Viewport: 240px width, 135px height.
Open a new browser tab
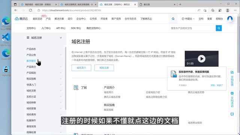(x=180, y=4)
